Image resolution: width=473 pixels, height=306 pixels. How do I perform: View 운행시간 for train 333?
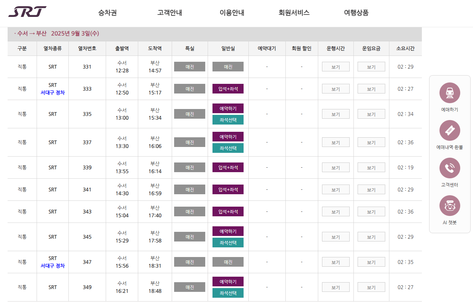[x=336, y=89]
